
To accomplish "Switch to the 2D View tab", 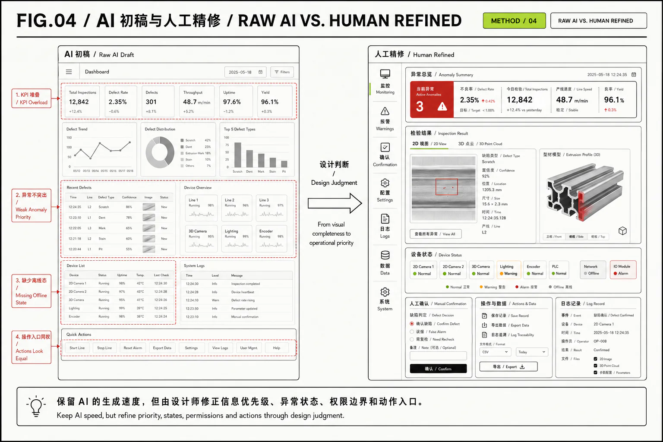I will 429,144.
